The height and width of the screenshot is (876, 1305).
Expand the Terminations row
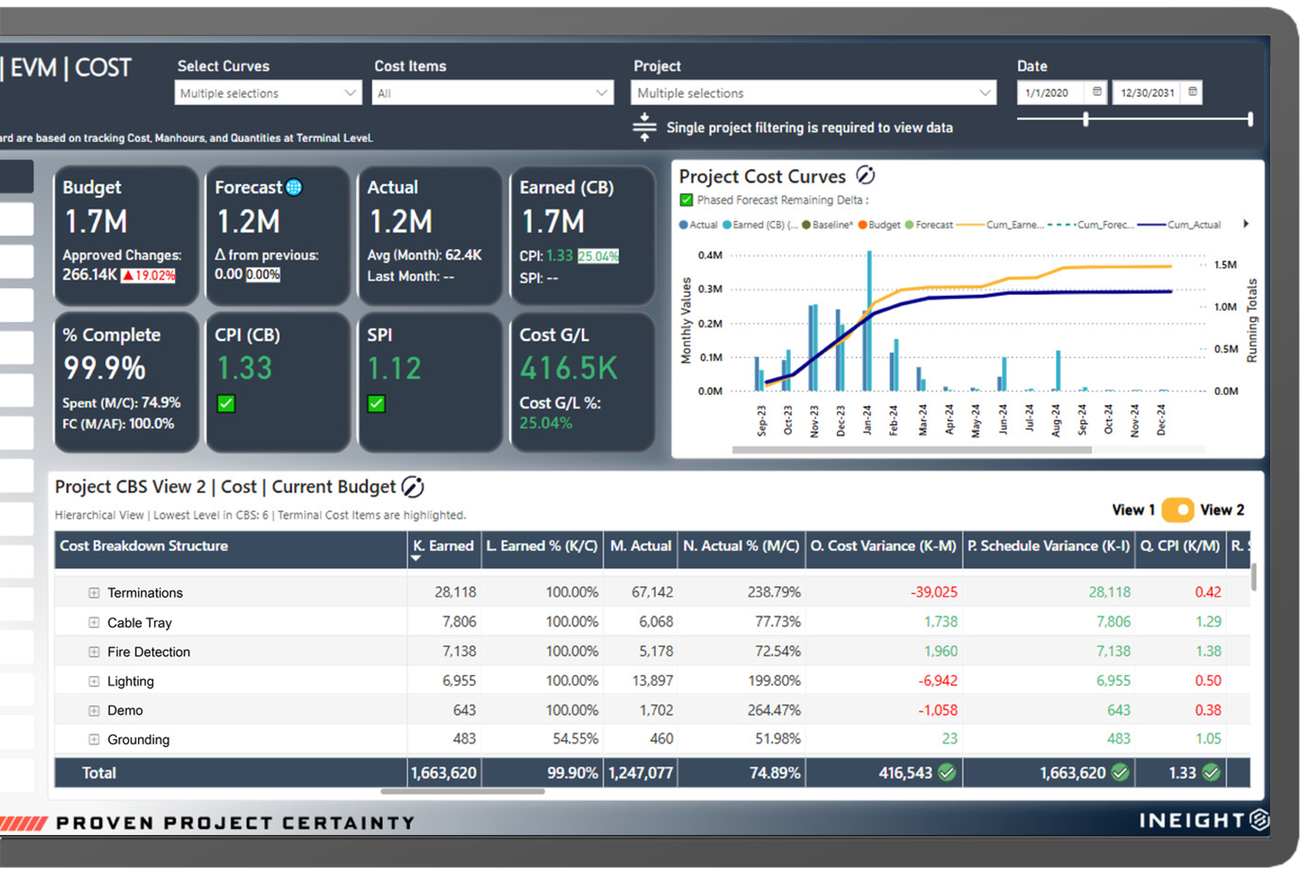click(94, 593)
